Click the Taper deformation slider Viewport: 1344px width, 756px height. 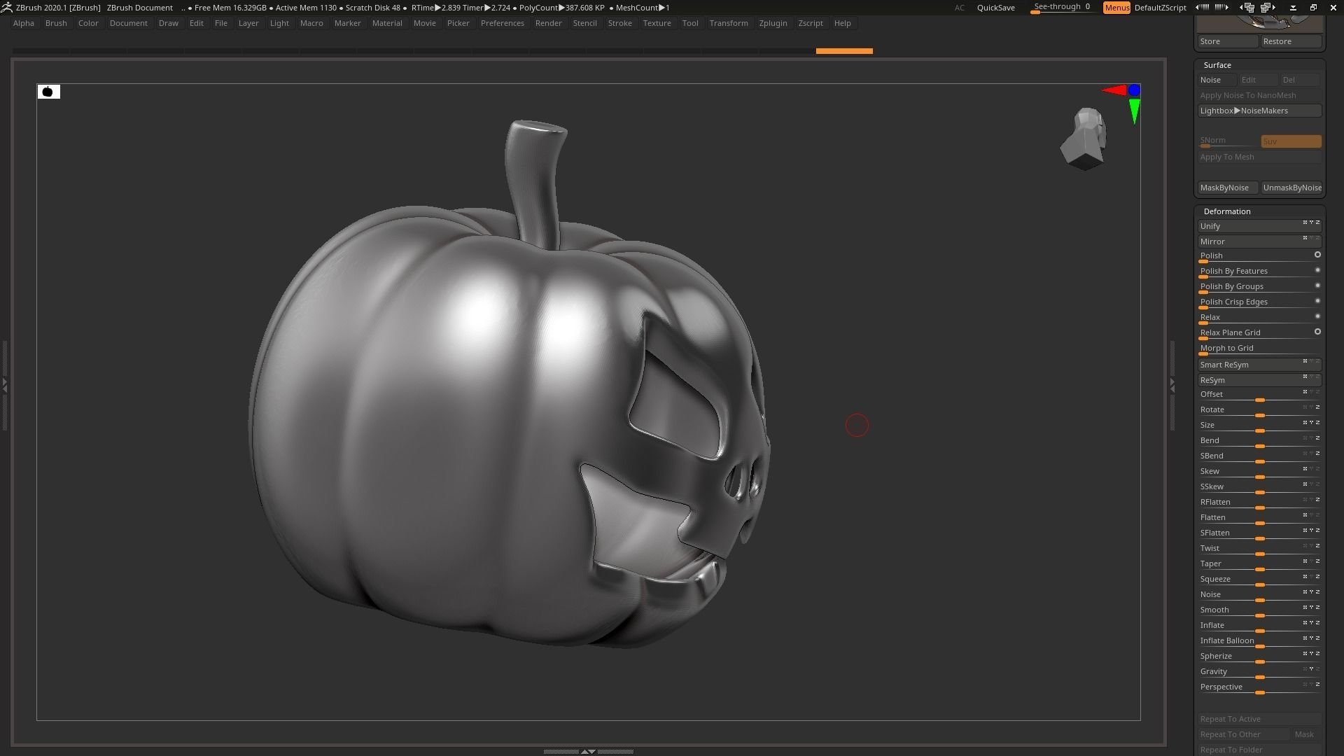[1259, 564]
